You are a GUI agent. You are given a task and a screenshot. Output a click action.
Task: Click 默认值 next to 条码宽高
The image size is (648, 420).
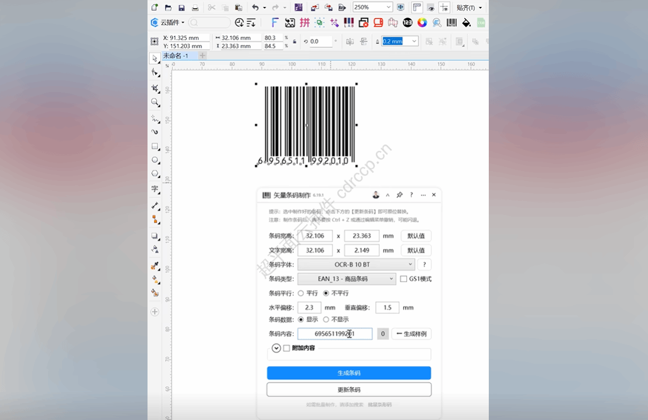[x=416, y=236]
